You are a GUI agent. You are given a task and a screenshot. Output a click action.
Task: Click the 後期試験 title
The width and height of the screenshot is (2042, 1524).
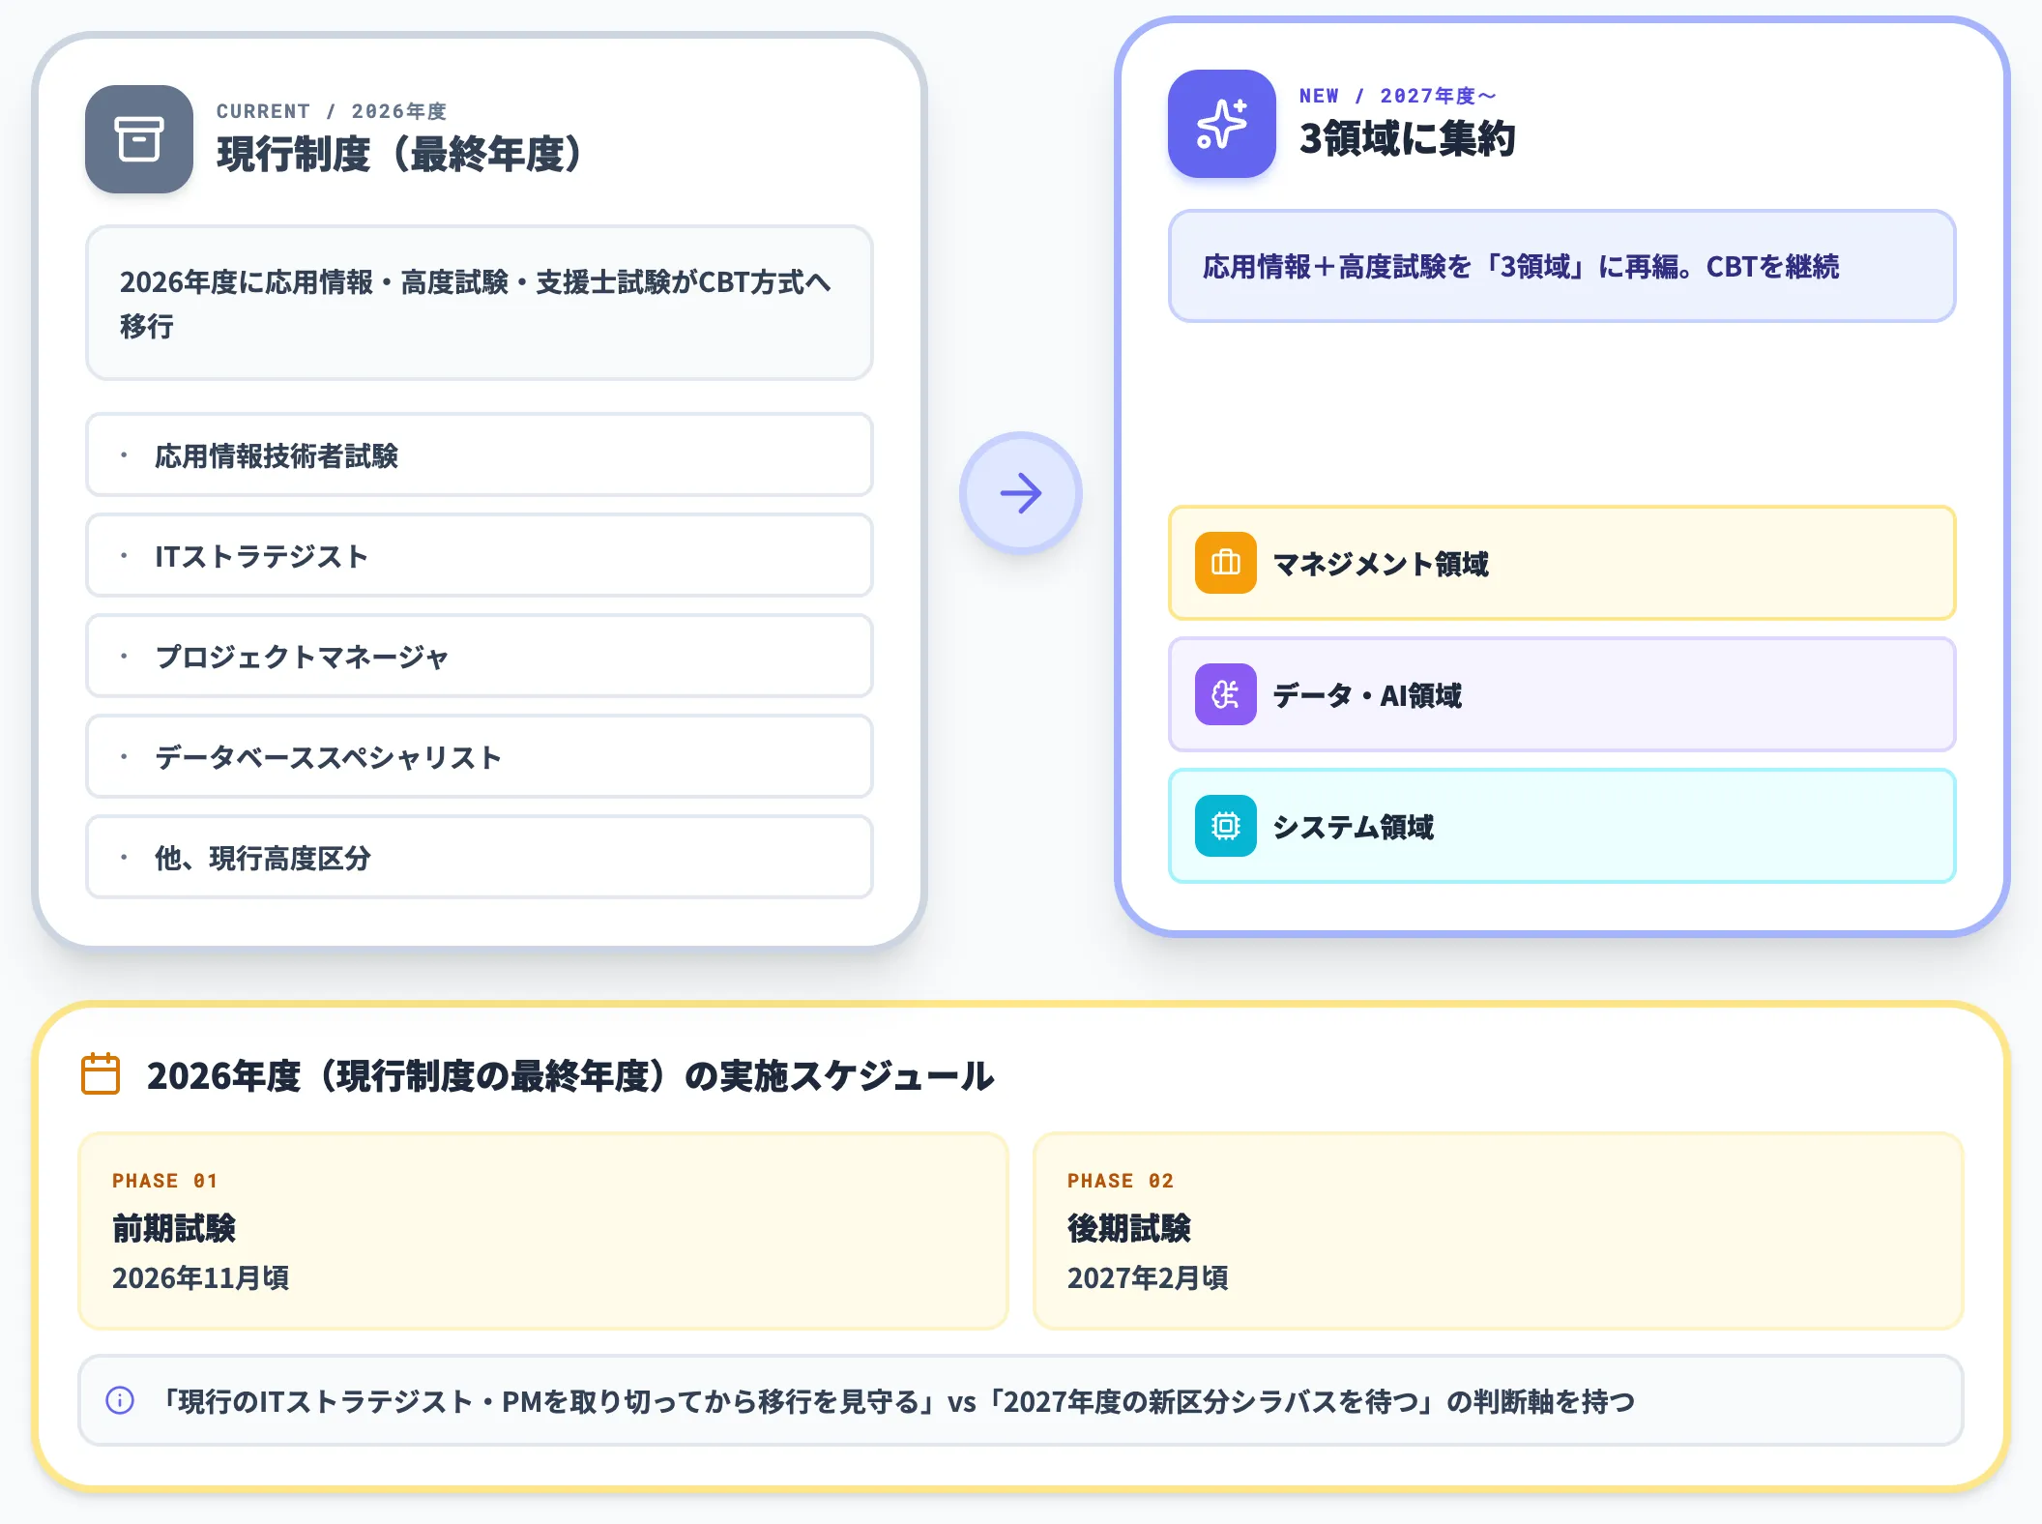[1129, 1228]
